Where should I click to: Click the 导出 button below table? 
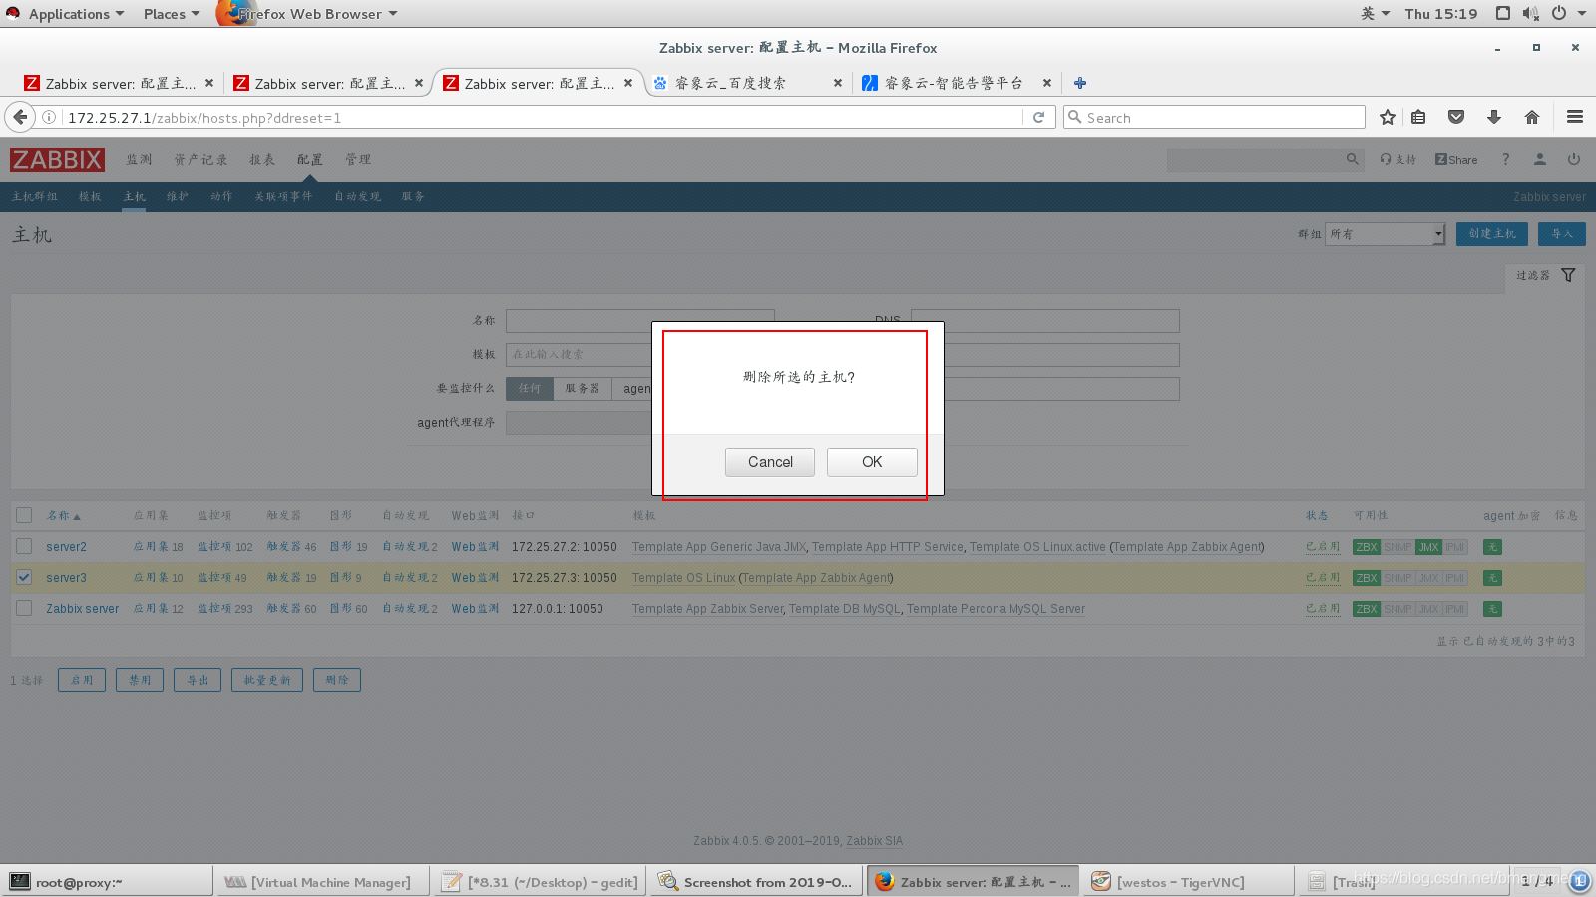coord(198,680)
